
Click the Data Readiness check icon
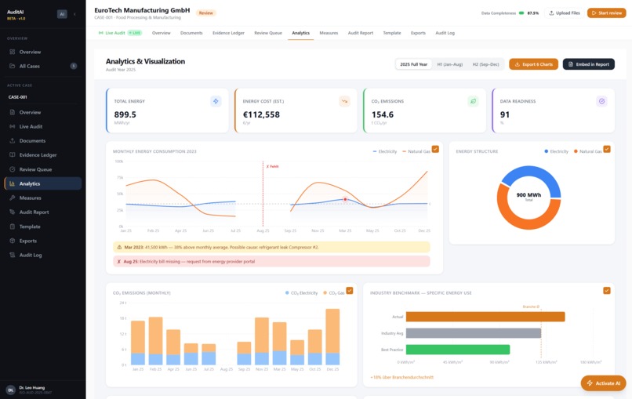(x=601, y=101)
